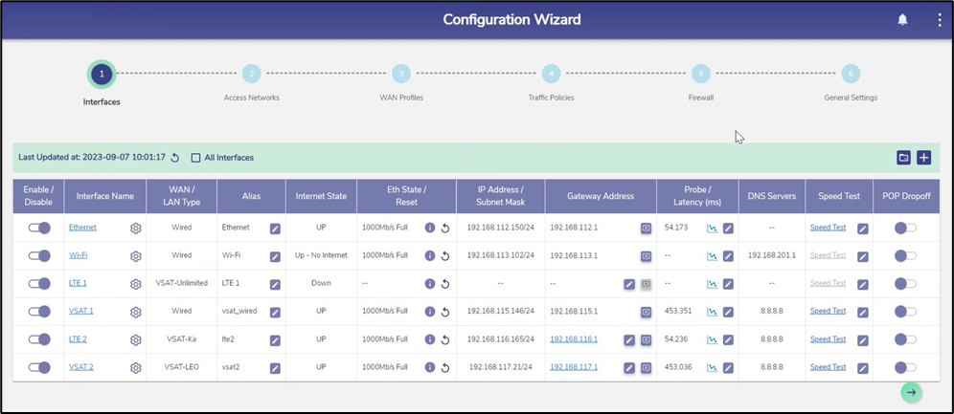
Task: View latency graph for Ethernet probe
Action: click(x=712, y=229)
